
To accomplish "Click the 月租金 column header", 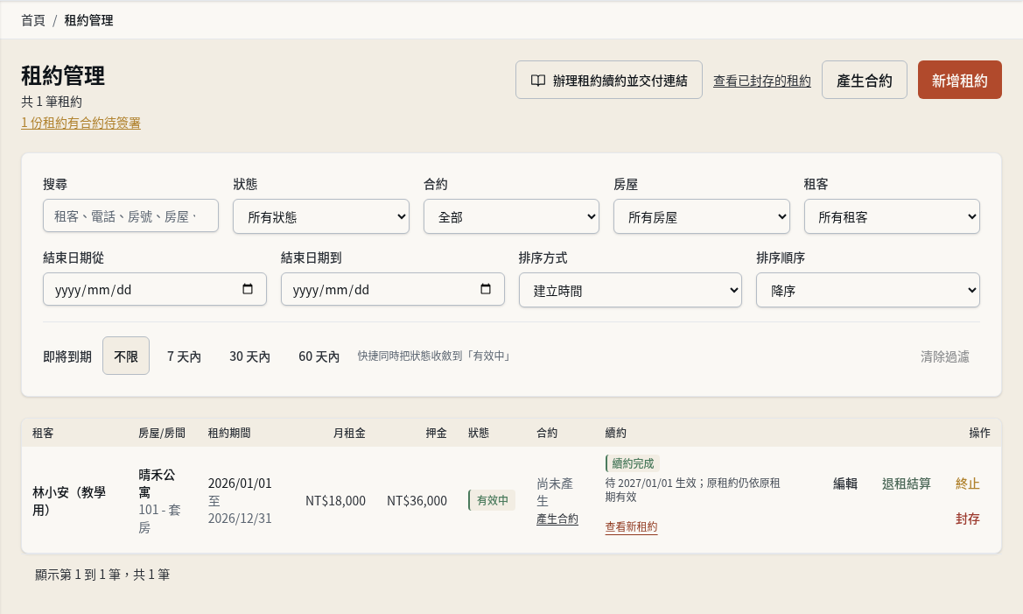I will [x=349, y=433].
